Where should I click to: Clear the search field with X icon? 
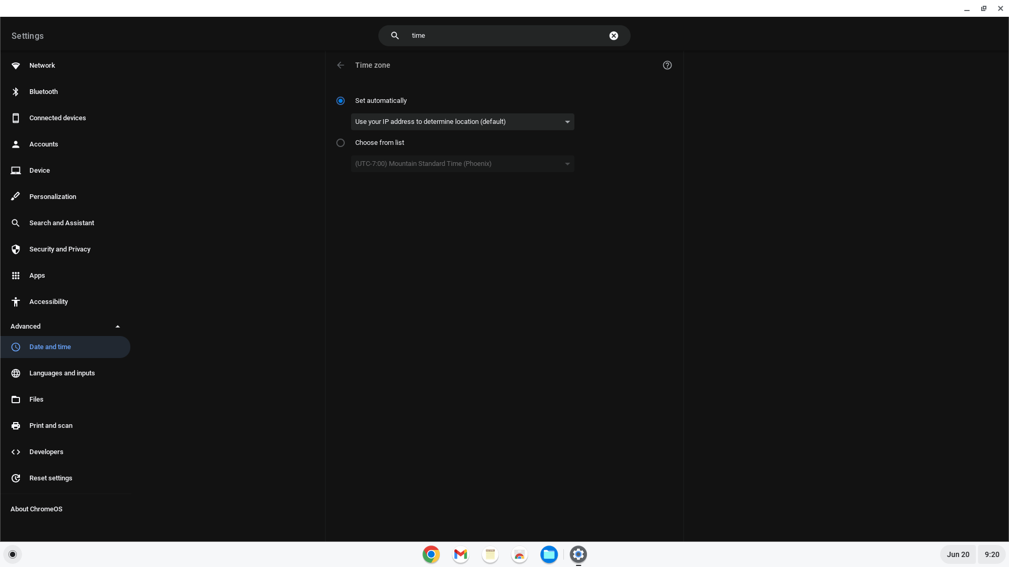(614, 36)
